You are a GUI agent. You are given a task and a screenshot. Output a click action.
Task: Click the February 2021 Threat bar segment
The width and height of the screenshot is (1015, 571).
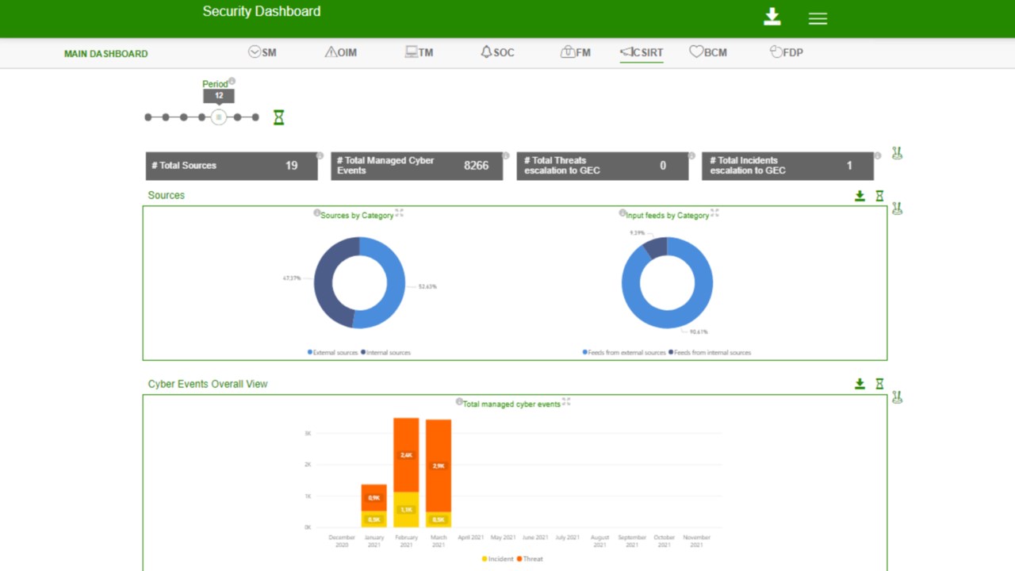[x=406, y=455]
